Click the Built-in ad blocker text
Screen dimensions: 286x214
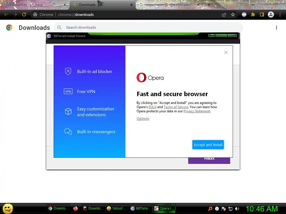[95, 71]
